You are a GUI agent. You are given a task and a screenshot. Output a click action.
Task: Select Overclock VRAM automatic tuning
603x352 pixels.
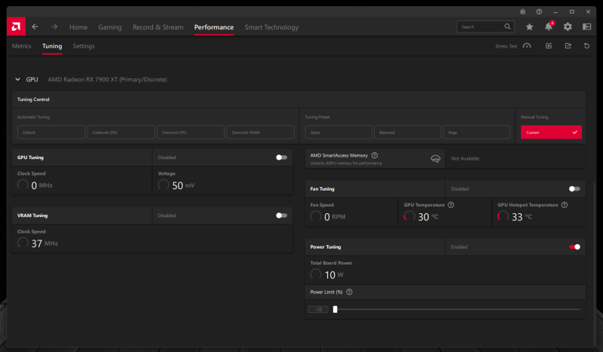(260, 132)
